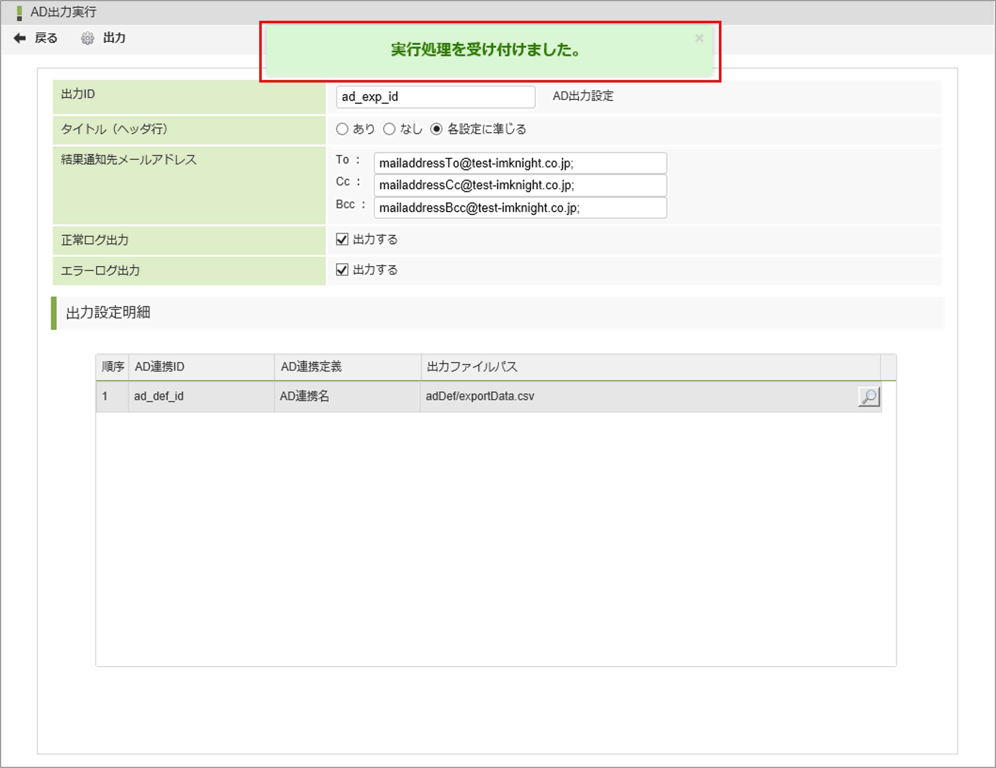Uncheck 出力する for エラーログ出力

pos(342,269)
